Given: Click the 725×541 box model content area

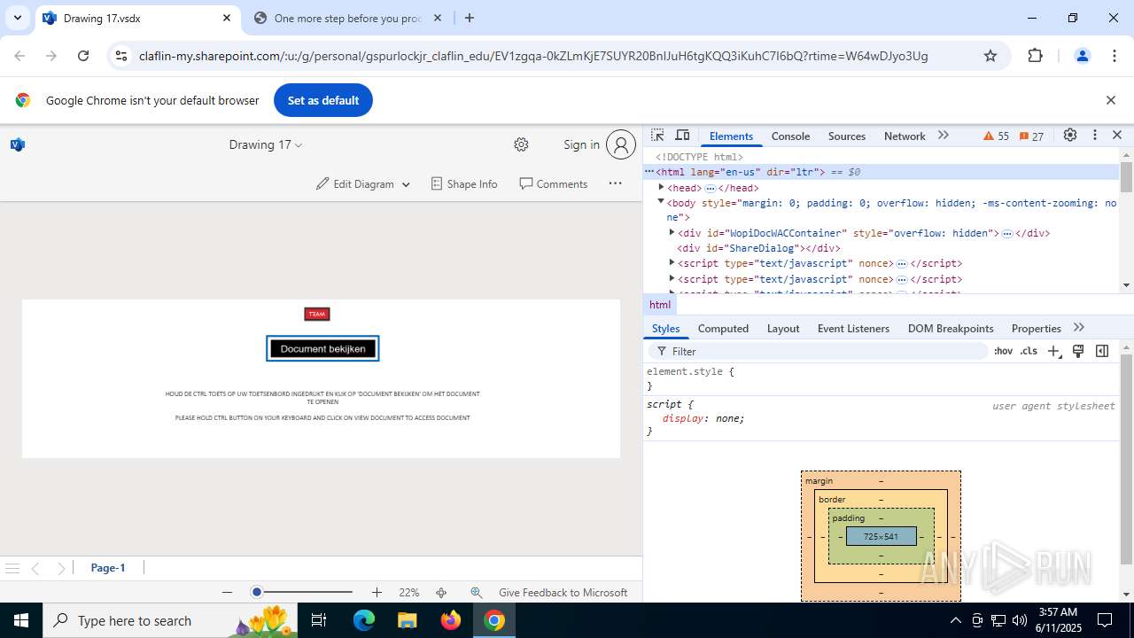Looking at the screenshot, I should point(881,536).
